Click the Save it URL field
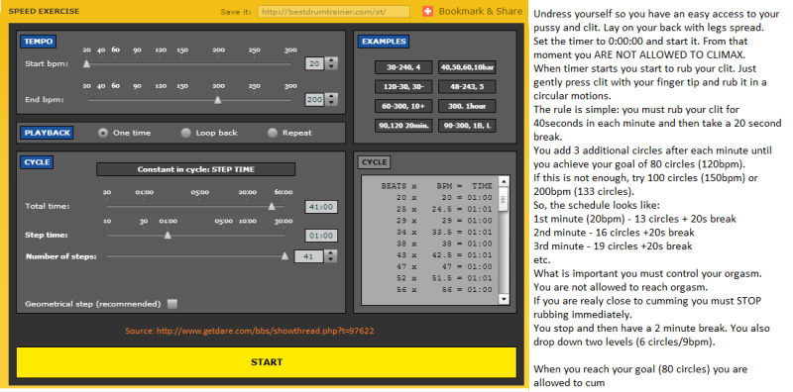 (x=334, y=12)
